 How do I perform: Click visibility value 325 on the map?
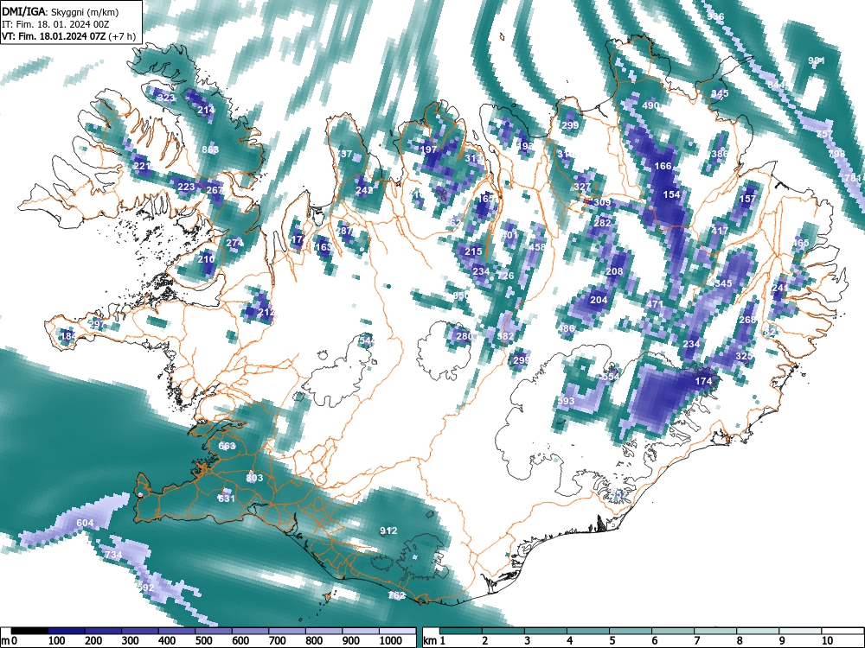[744, 357]
